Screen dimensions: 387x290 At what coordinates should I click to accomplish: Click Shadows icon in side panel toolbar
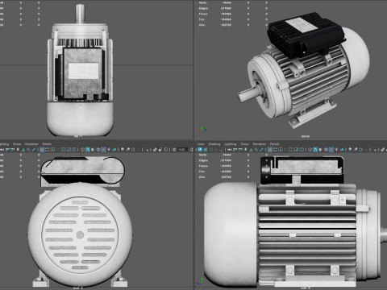click(x=342, y=150)
